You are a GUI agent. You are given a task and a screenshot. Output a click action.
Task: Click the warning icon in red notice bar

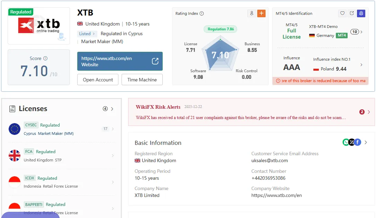point(278,81)
